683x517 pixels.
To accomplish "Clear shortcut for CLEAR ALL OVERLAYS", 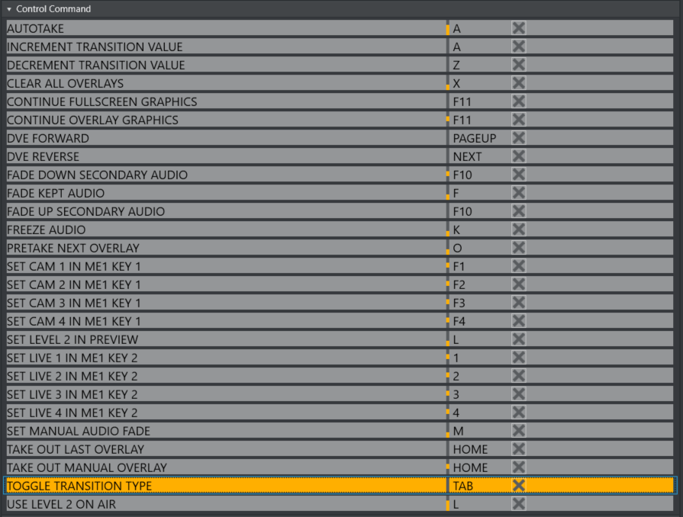I will pyautogui.click(x=518, y=83).
